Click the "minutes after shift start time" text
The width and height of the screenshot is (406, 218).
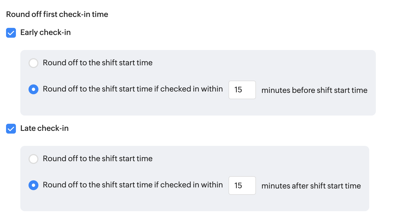point(311,186)
